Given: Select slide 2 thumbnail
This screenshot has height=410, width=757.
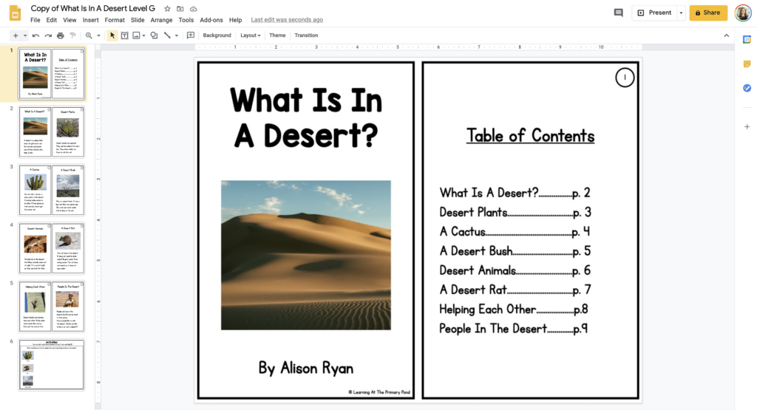Looking at the screenshot, I should pos(52,131).
